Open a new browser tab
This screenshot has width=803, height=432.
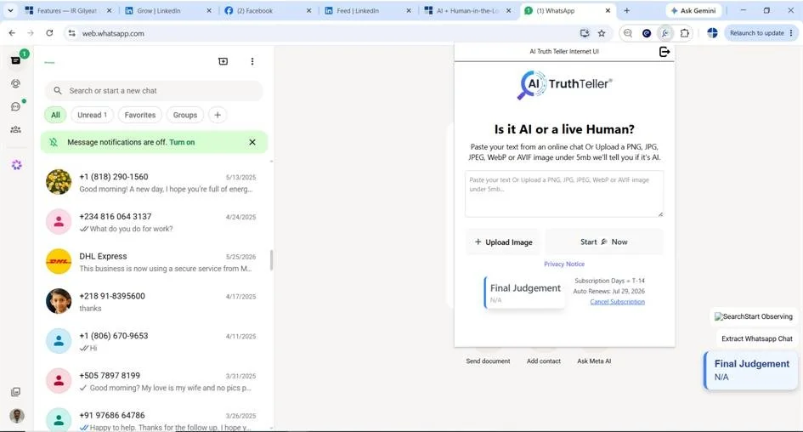click(x=626, y=10)
